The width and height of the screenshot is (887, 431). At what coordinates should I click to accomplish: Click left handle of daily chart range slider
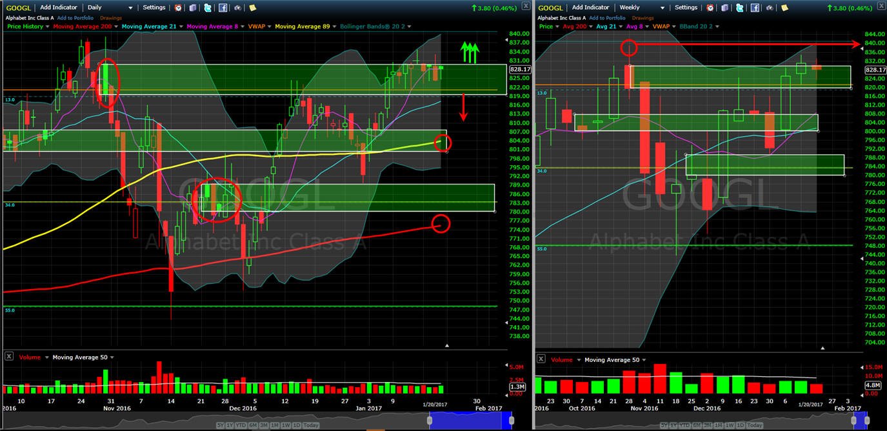(x=430, y=421)
